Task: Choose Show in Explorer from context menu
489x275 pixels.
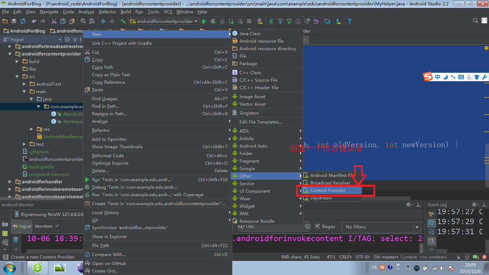Action: coord(158,237)
